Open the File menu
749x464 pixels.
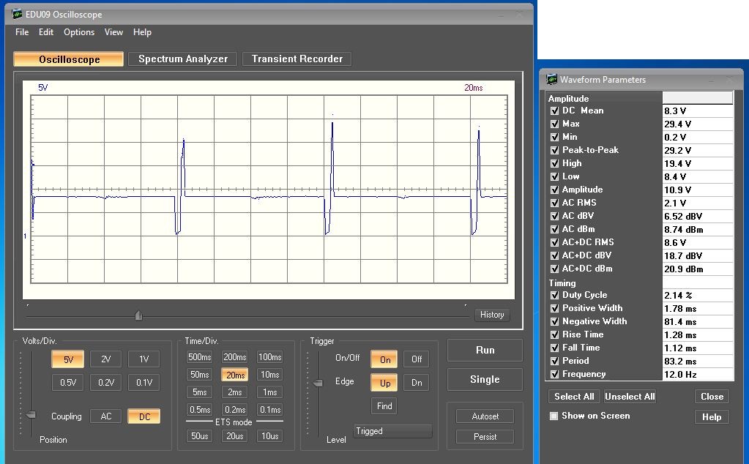tap(22, 32)
